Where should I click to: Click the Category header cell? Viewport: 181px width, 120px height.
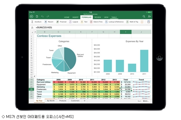point(45,80)
